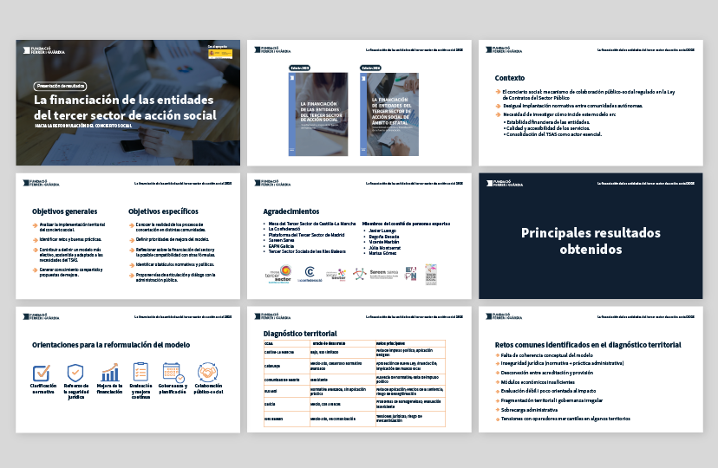Click the Clarificación normativa checkmark icon
Viewport: 718px width, 468px height.
point(42,372)
